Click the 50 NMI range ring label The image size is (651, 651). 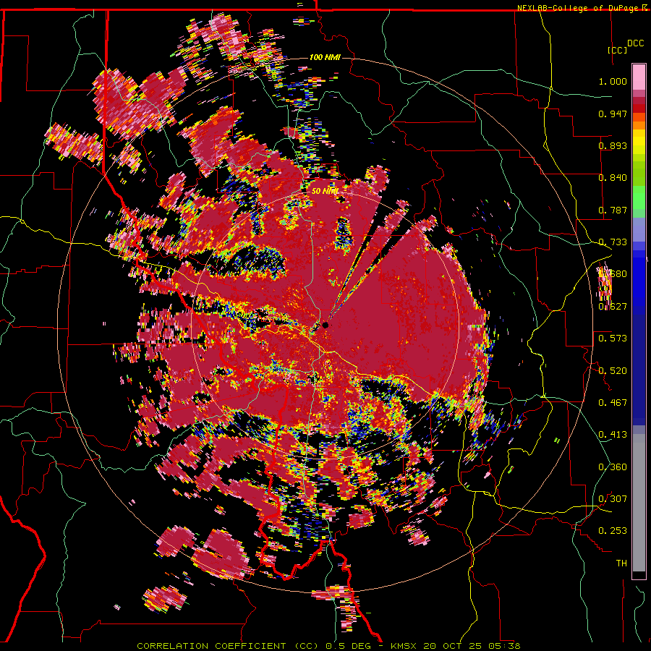pyautogui.click(x=325, y=191)
